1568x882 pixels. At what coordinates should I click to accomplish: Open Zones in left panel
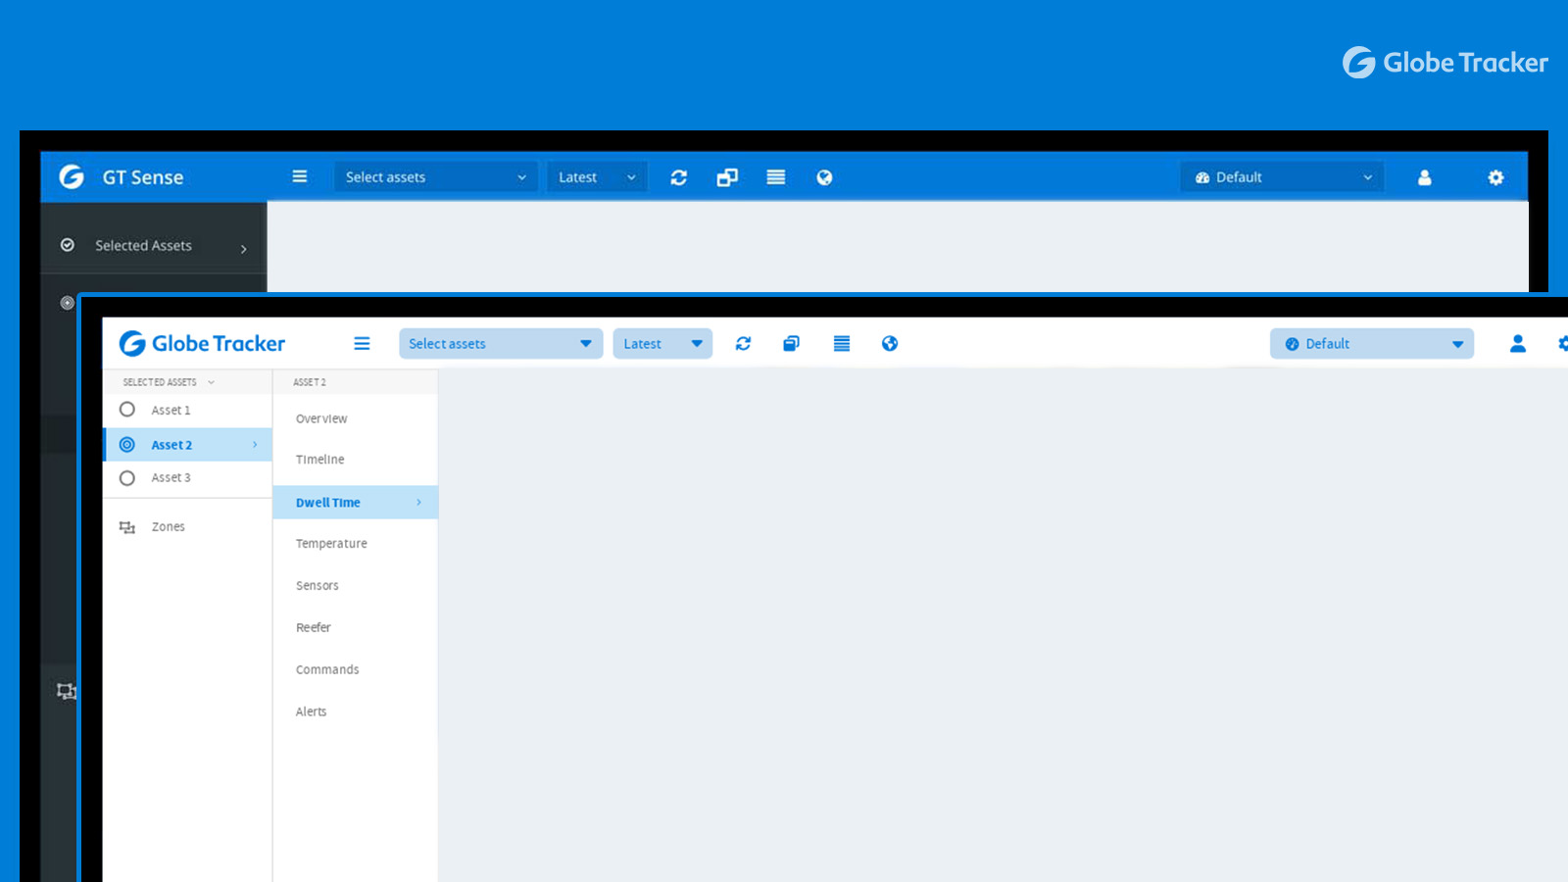168,527
